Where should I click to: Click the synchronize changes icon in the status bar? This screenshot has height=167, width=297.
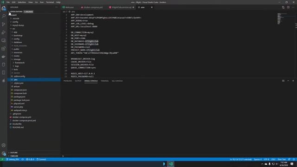point(23,160)
